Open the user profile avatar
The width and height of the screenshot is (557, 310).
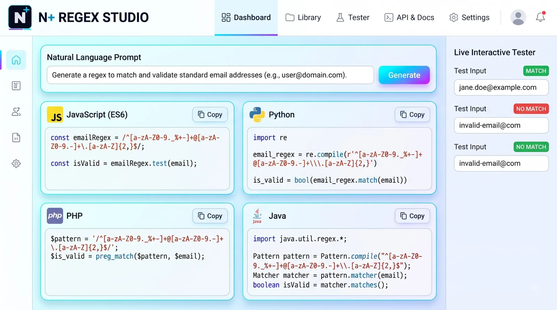[x=518, y=17]
